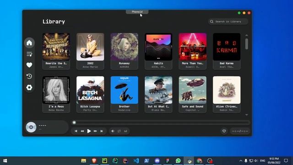Show hidden system tray icons
293x165 pixels.
coord(241,161)
